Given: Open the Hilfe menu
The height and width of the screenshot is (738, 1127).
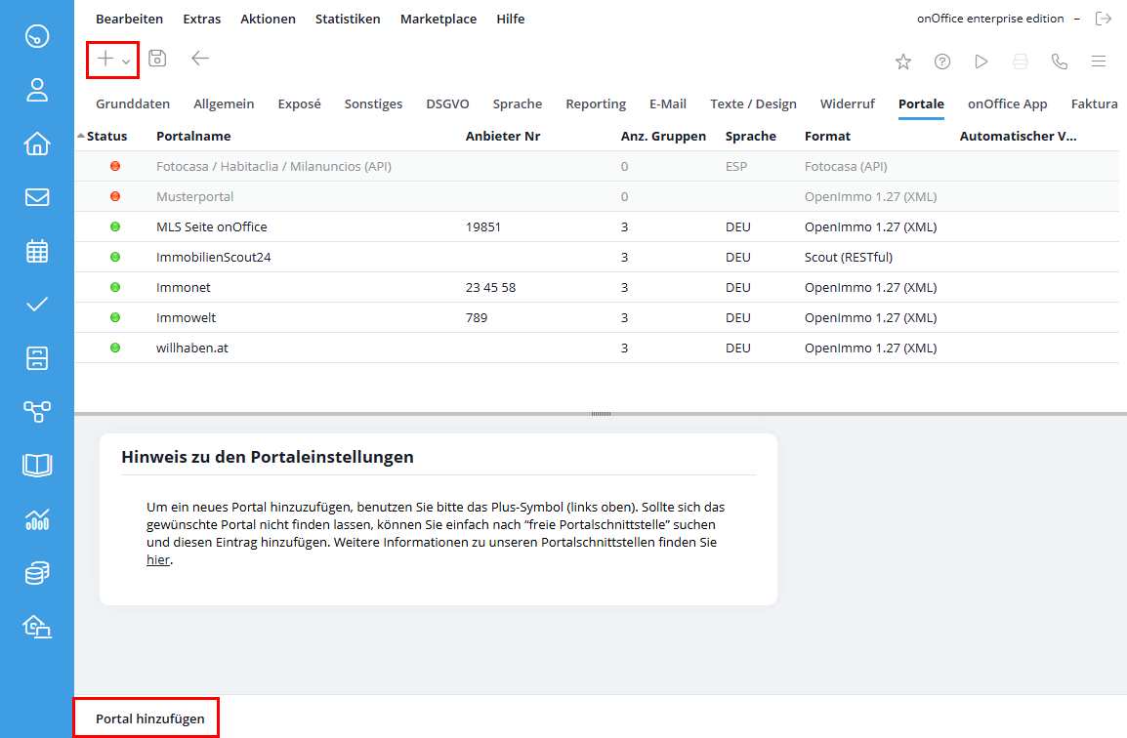Looking at the screenshot, I should 511,20.
